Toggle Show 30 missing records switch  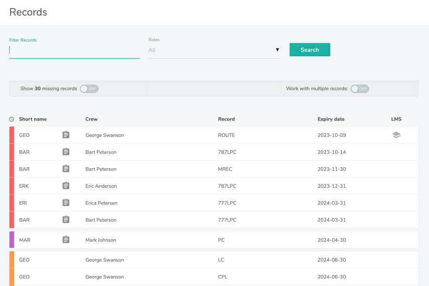tap(89, 89)
